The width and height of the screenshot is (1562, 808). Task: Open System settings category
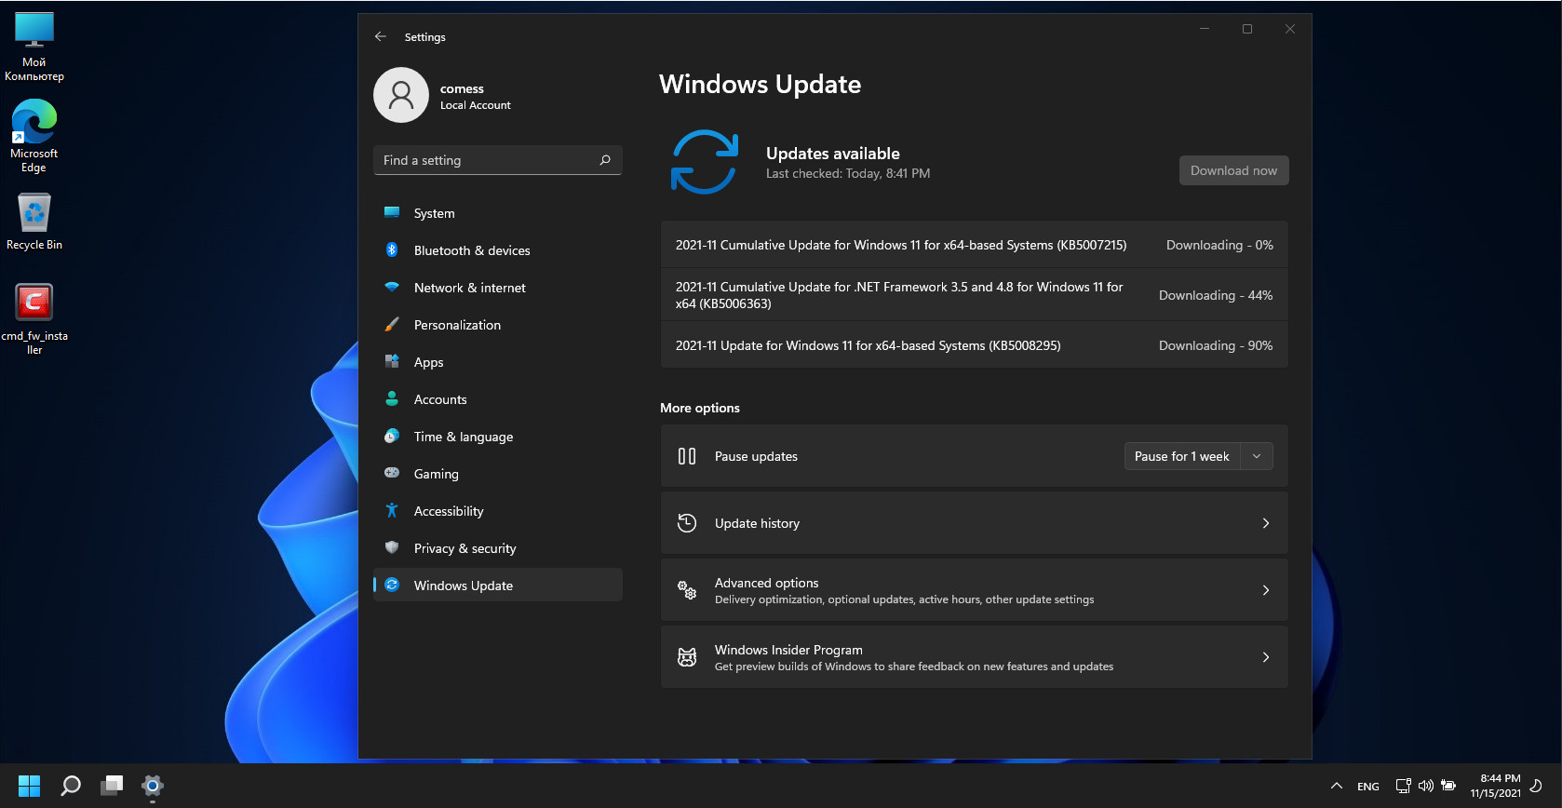[x=498, y=212]
